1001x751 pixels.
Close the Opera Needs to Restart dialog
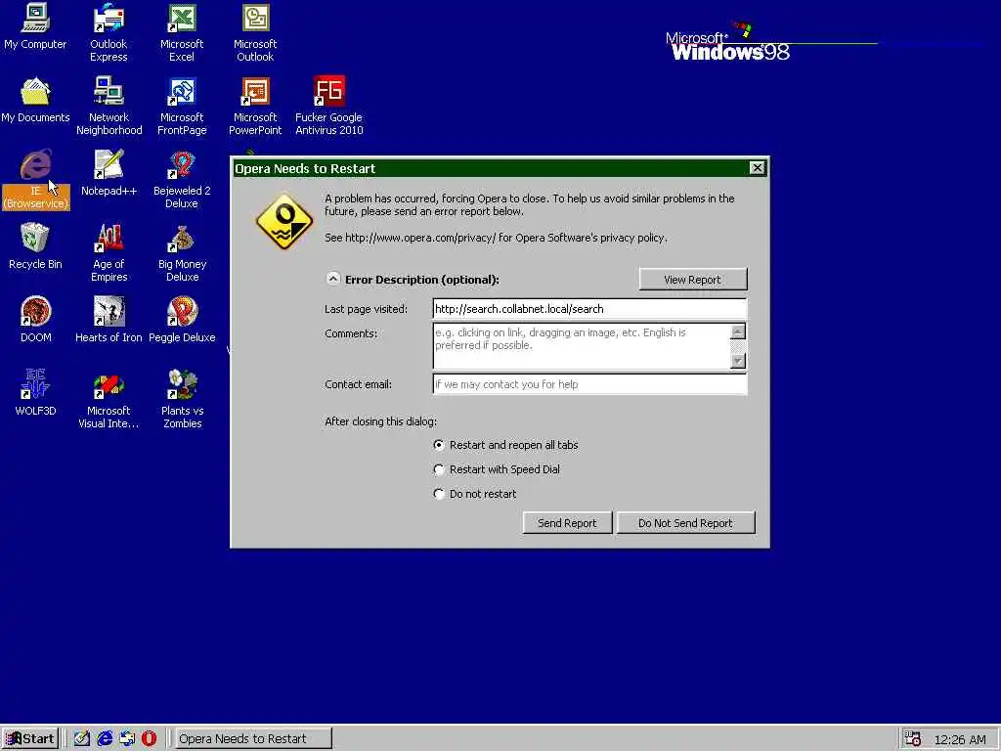click(758, 168)
